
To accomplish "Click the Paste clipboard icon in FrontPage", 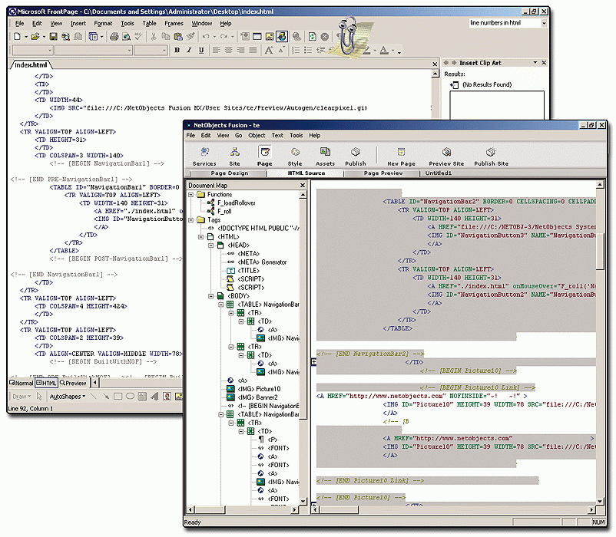I will pyautogui.click(x=178, y=37).
